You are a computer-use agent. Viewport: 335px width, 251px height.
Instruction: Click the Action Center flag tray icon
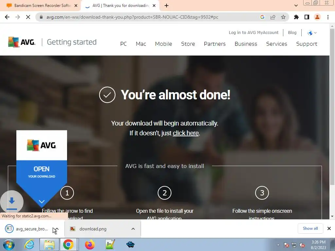286,245
